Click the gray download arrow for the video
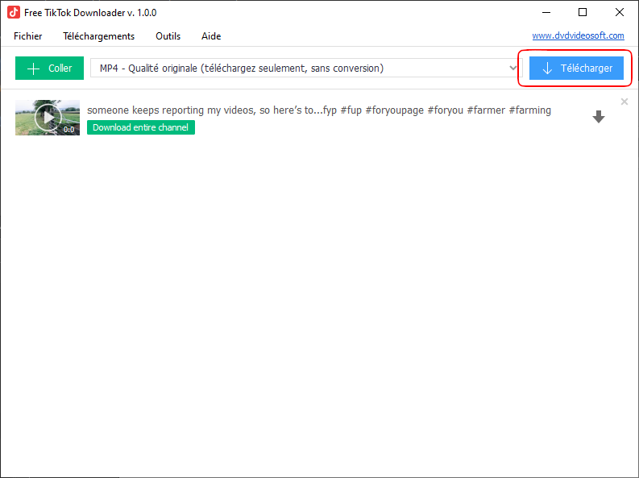Image resolution: width=639 pixels, height=478 pixels. [599, 118]
